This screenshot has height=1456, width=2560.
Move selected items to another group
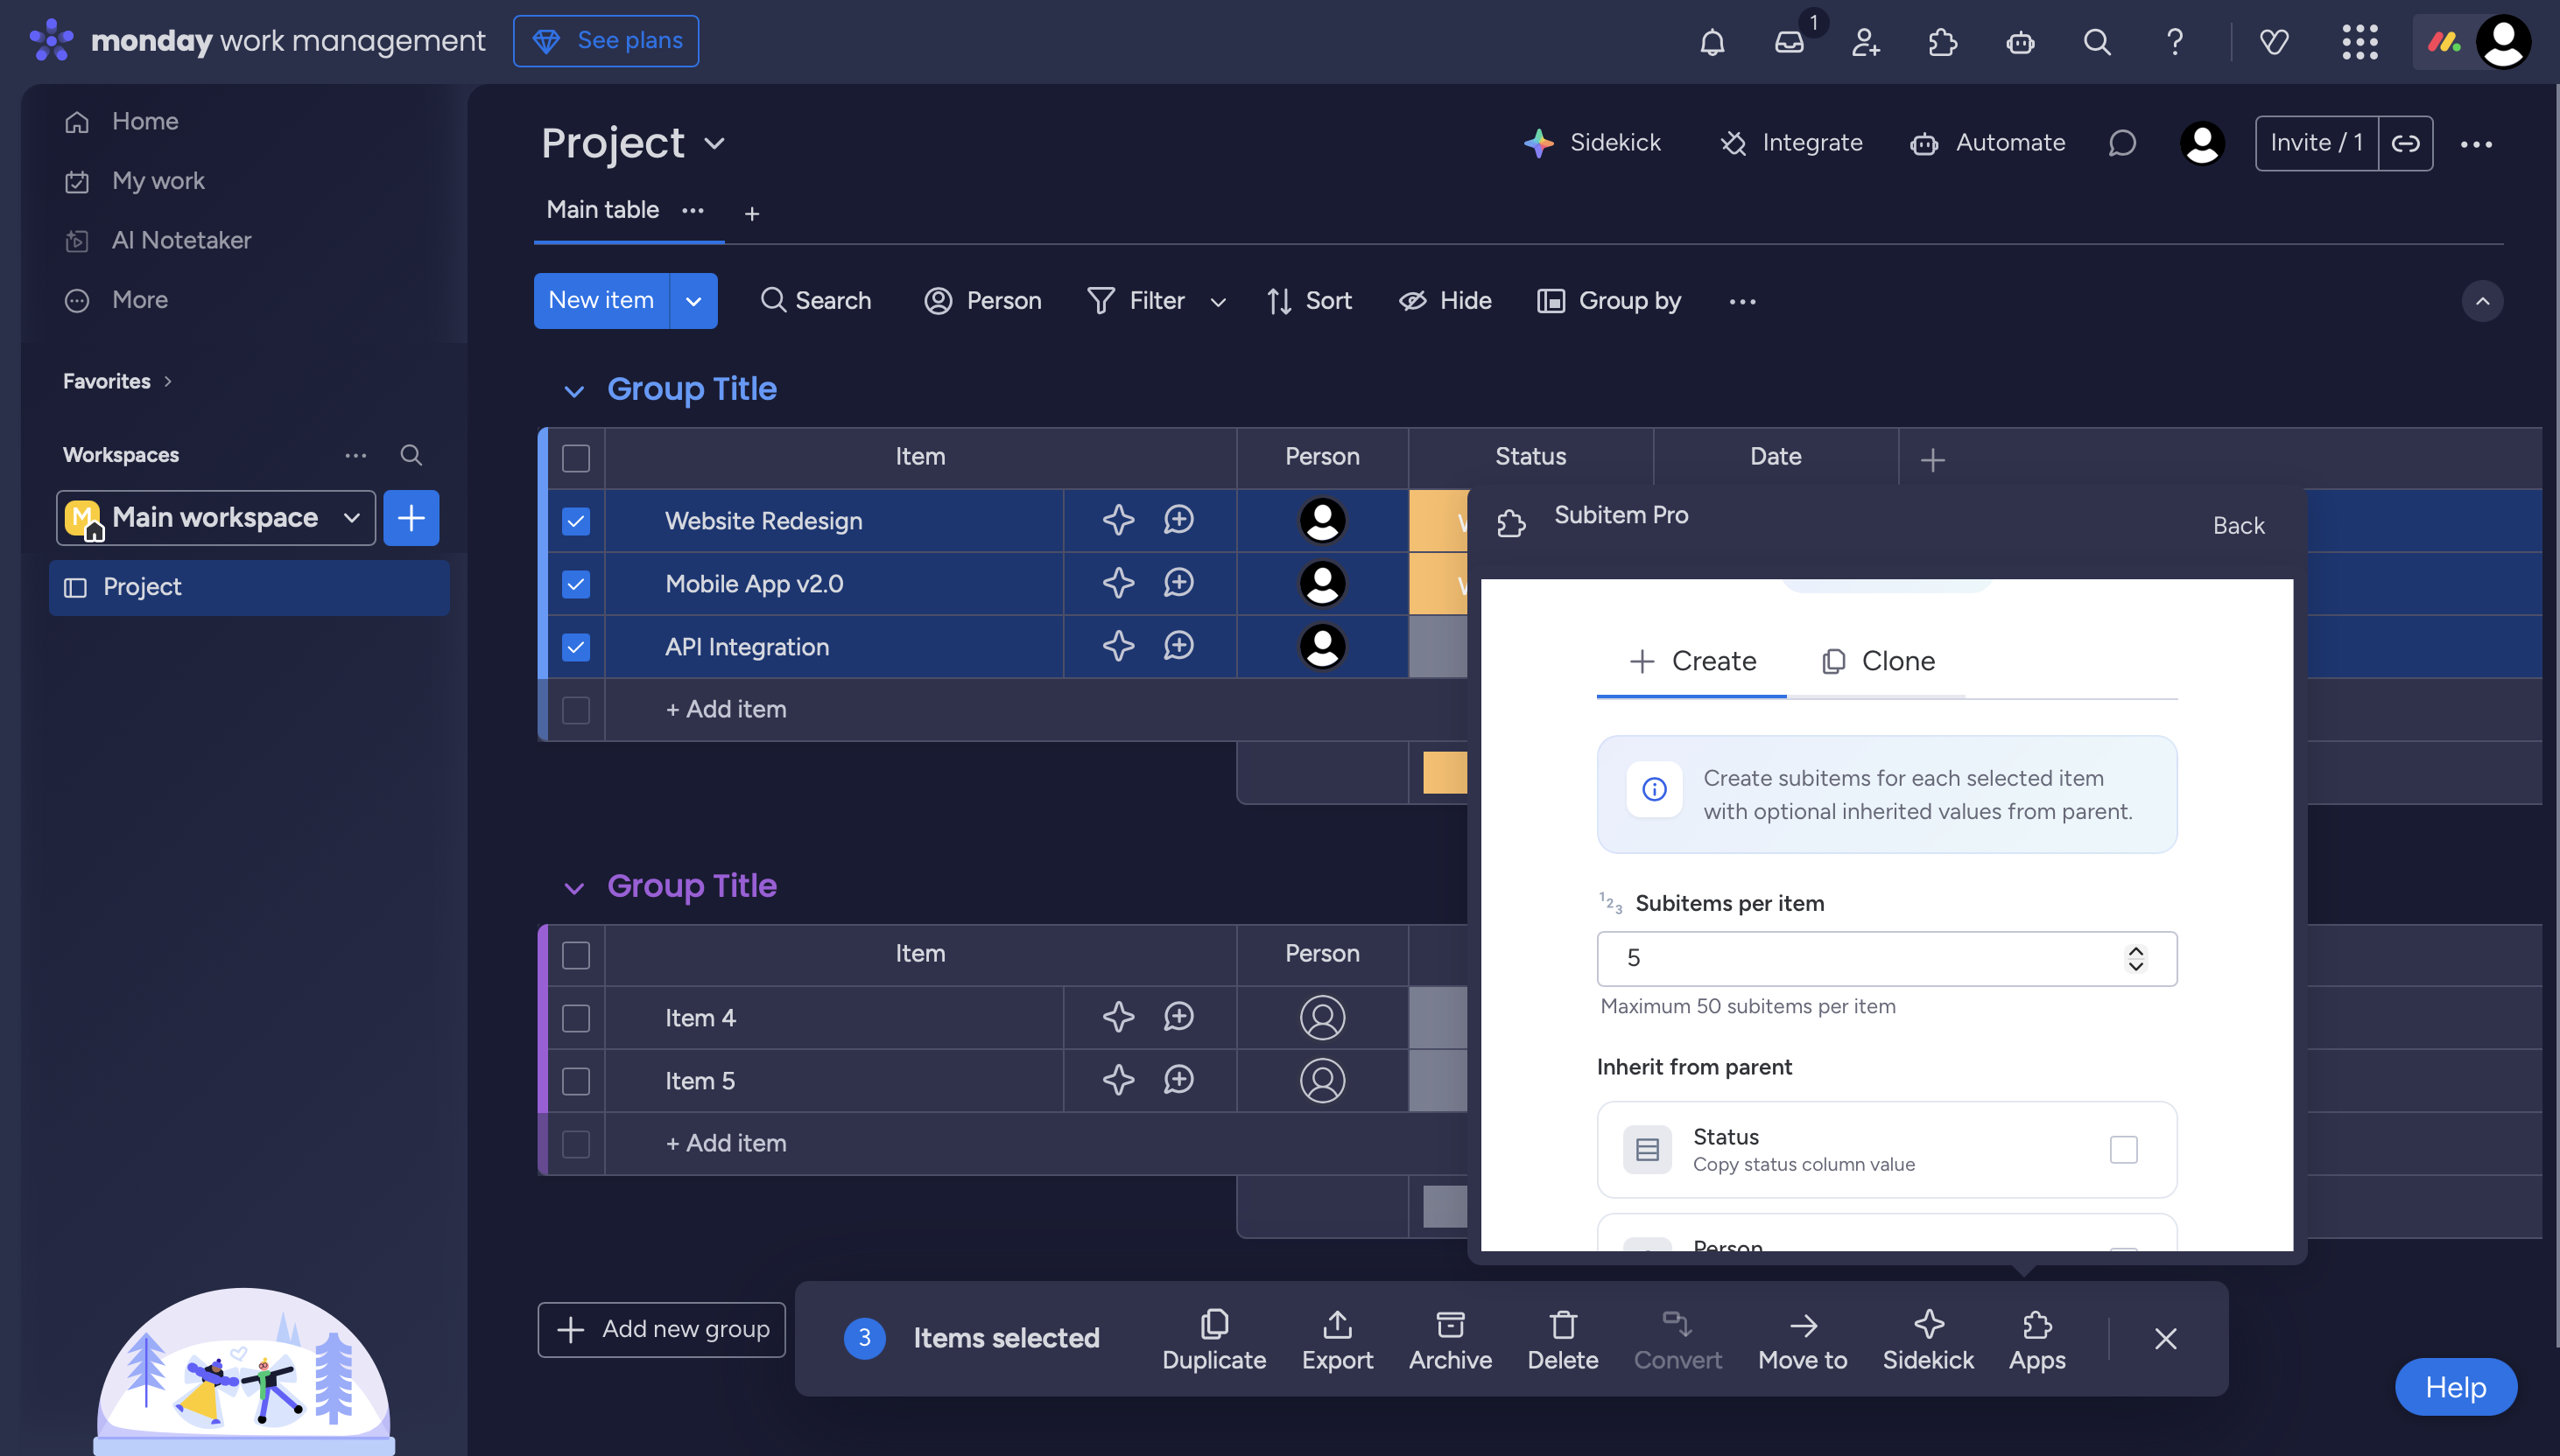click(x=1802, y=1337)
